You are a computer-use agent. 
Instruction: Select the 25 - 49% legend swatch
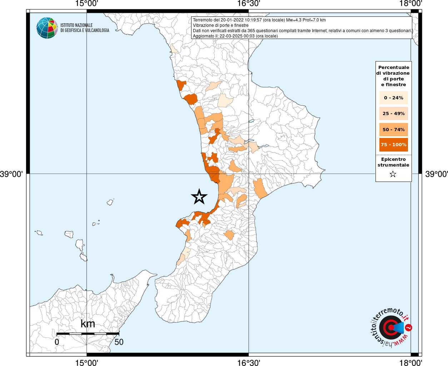pos(394,113)
